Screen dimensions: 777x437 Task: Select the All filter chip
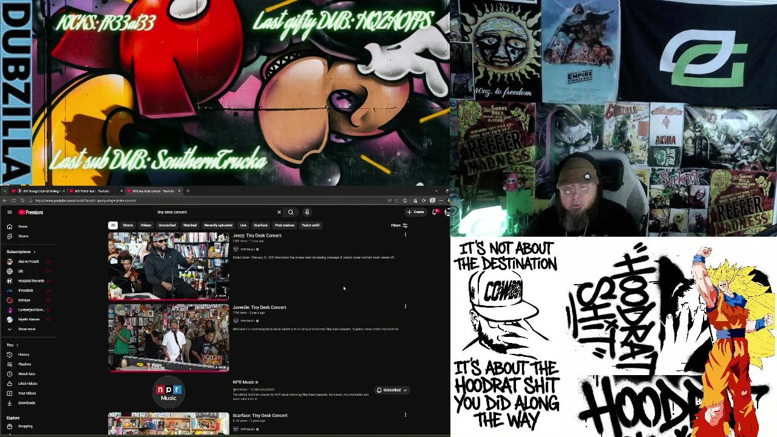point(112,225)
